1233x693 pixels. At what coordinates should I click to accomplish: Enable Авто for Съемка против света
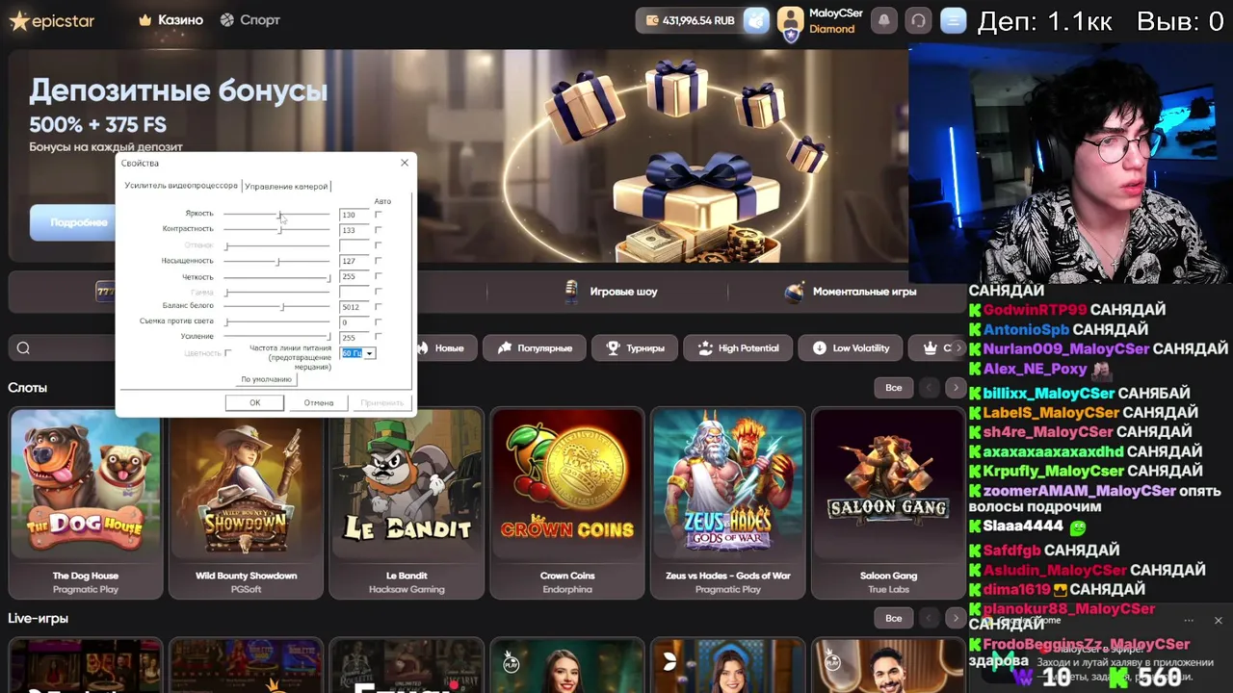pyautogui.click(x=379, y=322)
